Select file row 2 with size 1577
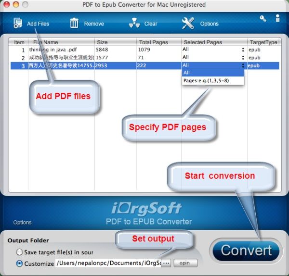 (x=145, y=58)
